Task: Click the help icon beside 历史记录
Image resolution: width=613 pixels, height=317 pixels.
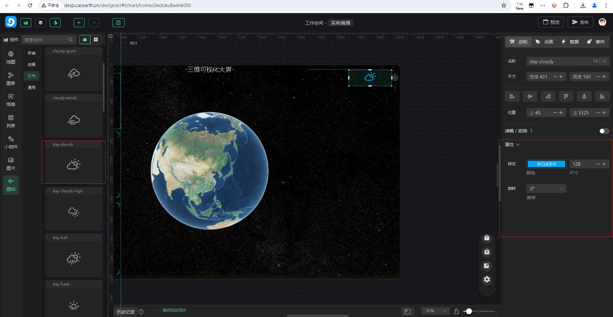Action: click(x=141, y=312)
